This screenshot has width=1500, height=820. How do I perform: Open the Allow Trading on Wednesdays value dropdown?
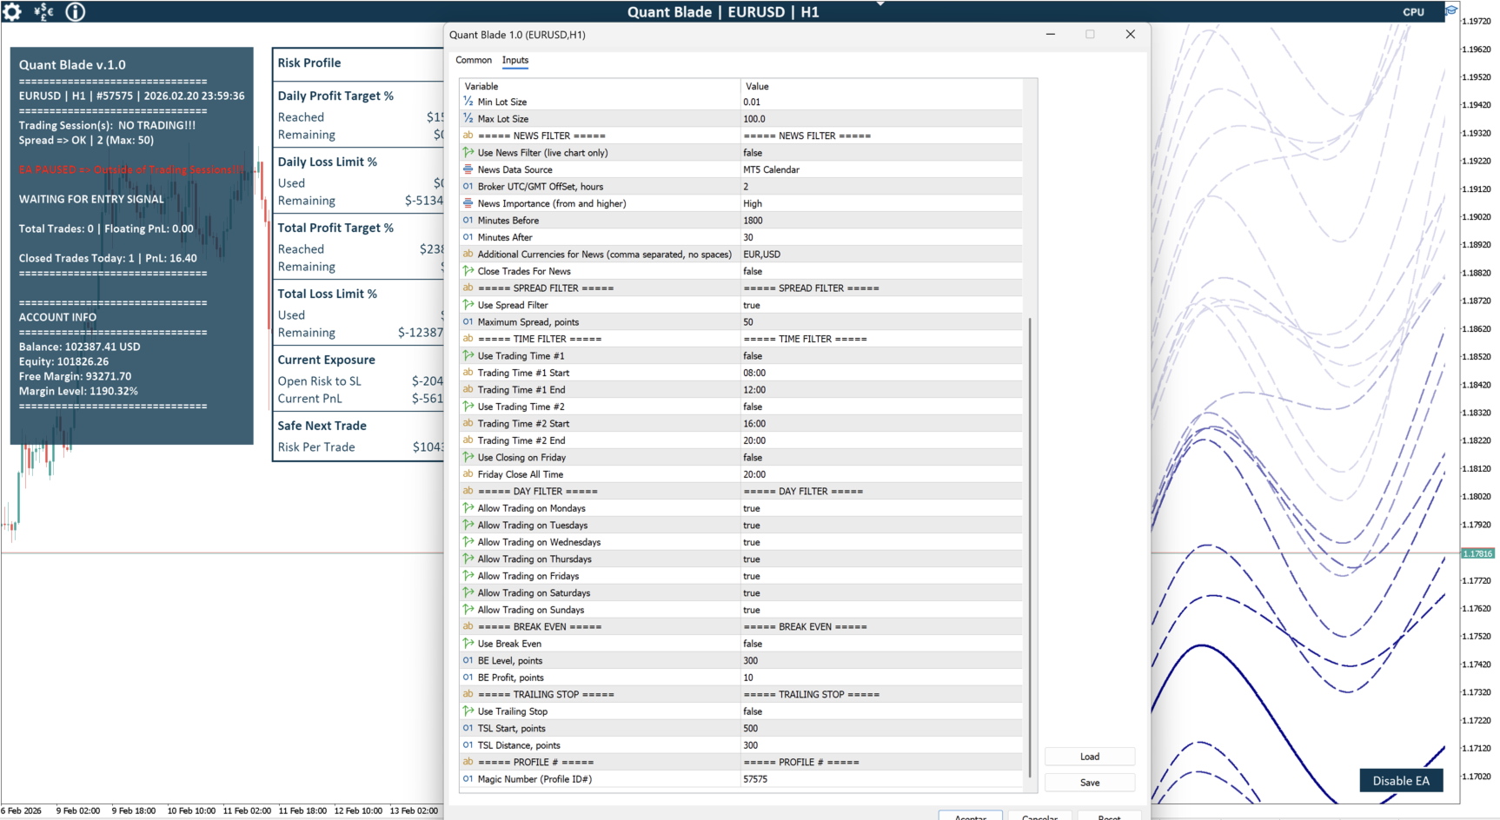coord(881,542)
